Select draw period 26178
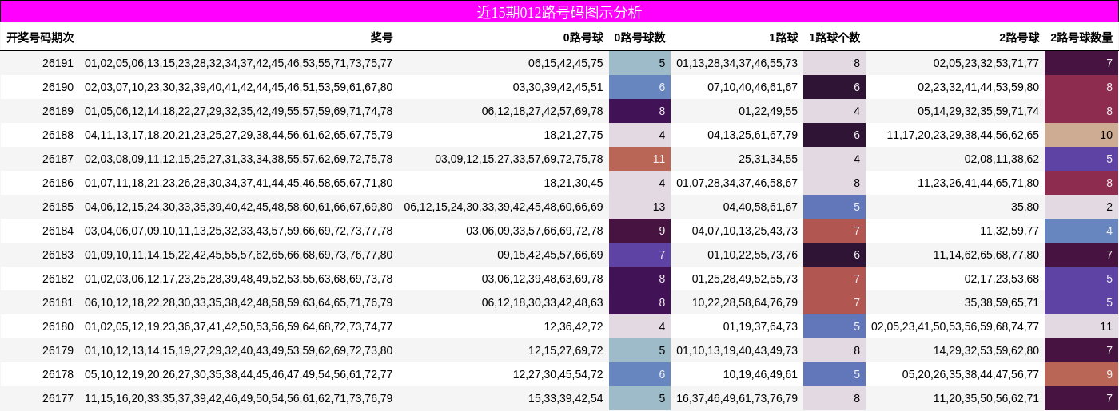The image size is (1119, 411). click(58, 374)
